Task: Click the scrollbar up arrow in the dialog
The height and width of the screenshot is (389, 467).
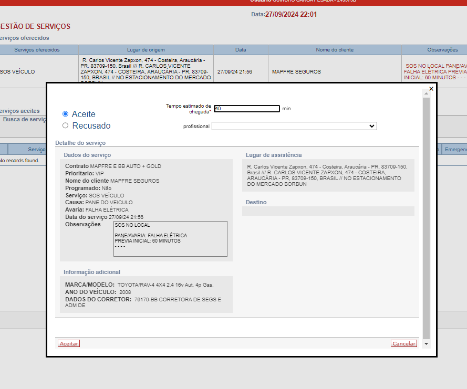Action: (x=426, y=93)
